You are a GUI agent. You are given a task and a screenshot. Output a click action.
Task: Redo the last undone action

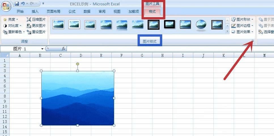[x=32, y=3]
